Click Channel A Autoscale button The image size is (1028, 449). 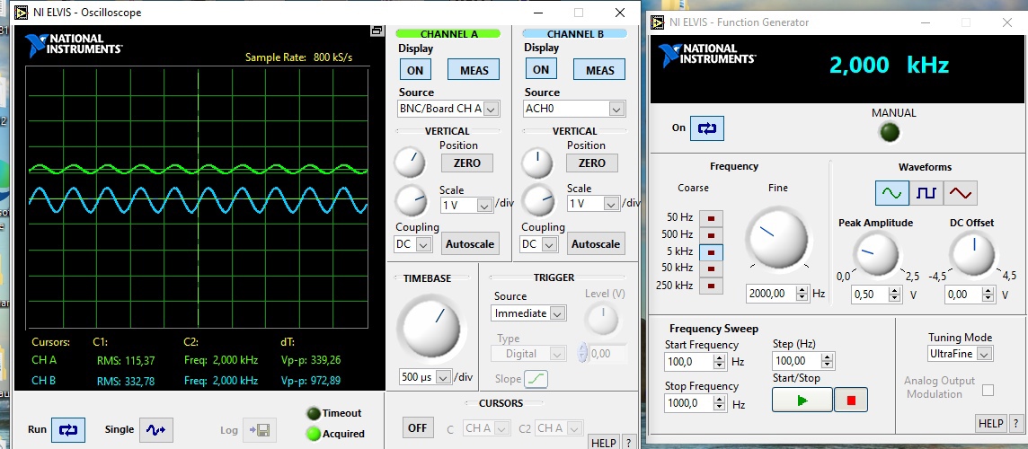click(x=470, y=244)
